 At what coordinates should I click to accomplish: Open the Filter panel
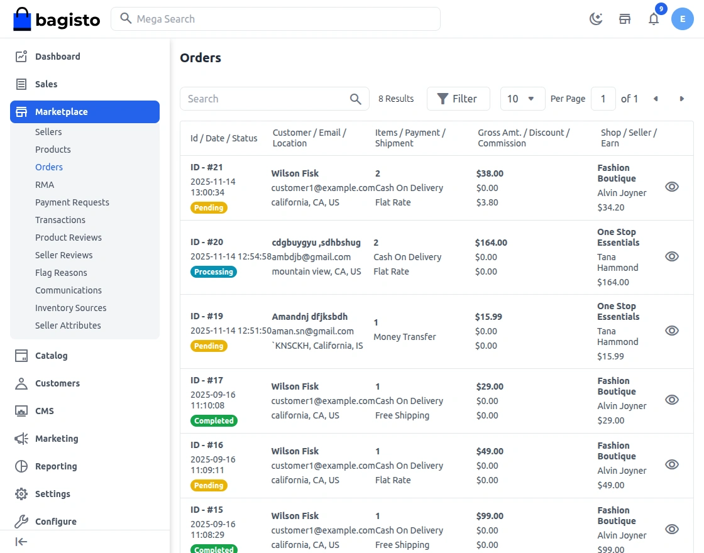[458, 99]
